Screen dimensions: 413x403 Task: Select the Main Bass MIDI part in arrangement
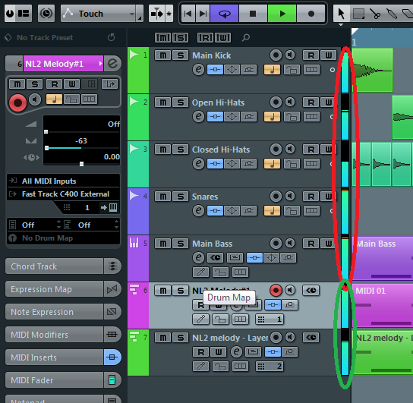pyautogui.click(x=383, y=258)
